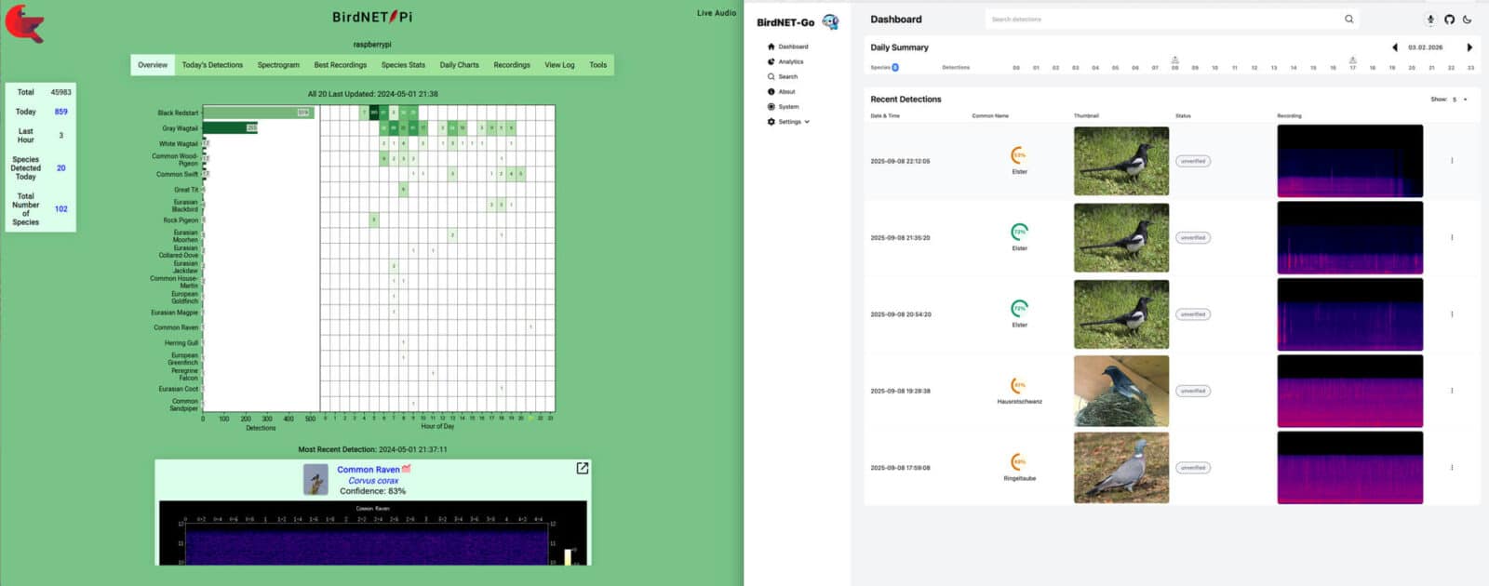
Task: Click unverified badge on Ringeltaube row
Action: coord(1193,468)
